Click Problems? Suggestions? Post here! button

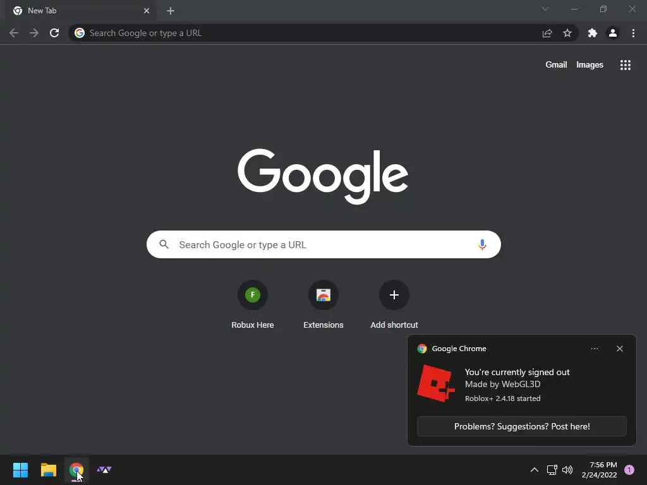coord(522,426)
